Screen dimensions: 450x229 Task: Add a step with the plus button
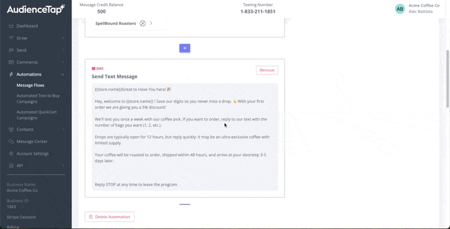point(185,48)
